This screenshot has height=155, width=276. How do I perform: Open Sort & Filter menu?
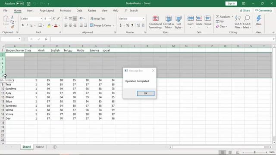tap(238, 22)
